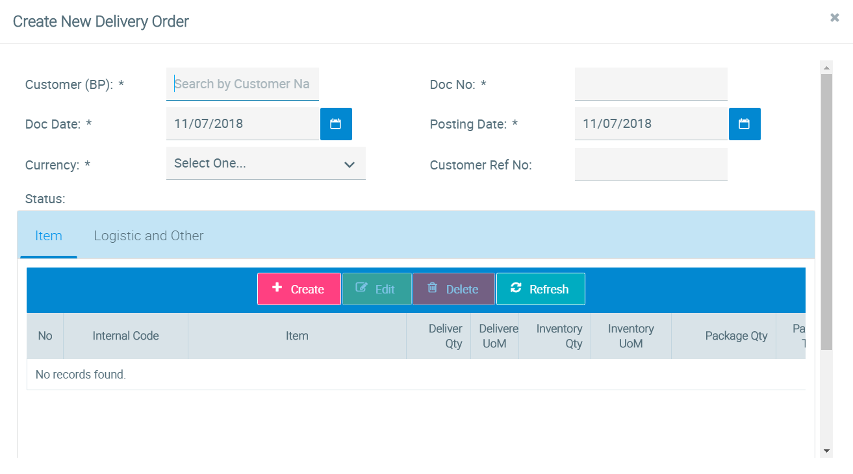The width and height of the screenshot is (853, 474).
Task: Click the Posting Date text field
Action: click(x=650, y=124)
